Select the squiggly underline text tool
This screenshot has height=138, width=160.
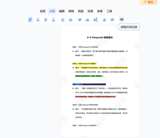(x=53, y=19)
